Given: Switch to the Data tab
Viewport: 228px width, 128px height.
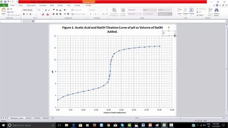Looking at the screenshot, I should pyautogui.click(x=52, y=5).
